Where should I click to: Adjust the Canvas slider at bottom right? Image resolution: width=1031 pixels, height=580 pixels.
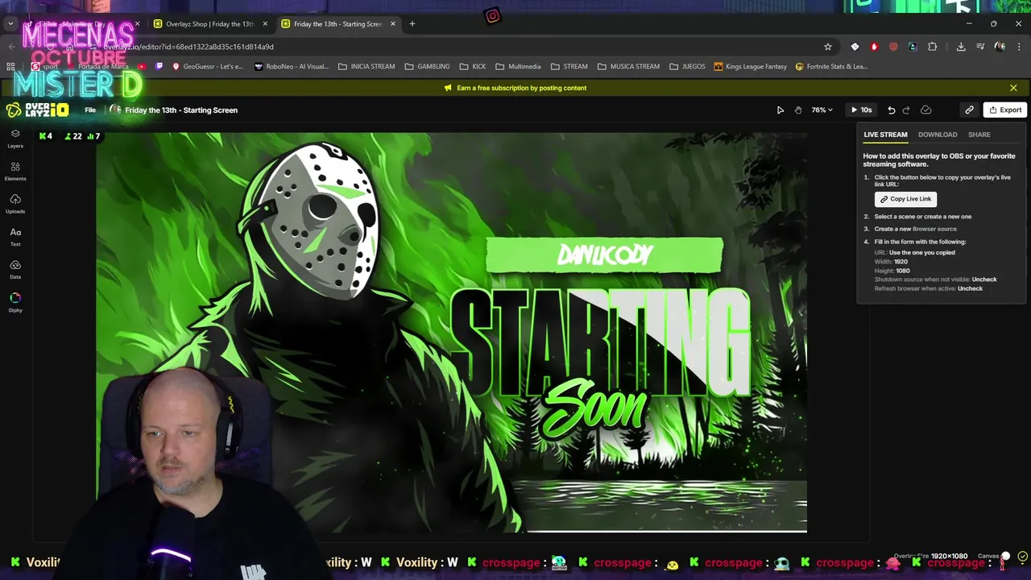click(1004, 556)
